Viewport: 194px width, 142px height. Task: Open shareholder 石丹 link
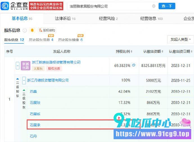[x=33, y=136]
